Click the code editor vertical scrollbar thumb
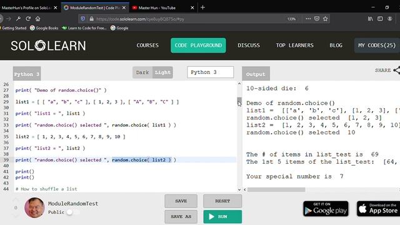The width and height of the screenshot is (400, 225). click(x=239, y=101)
